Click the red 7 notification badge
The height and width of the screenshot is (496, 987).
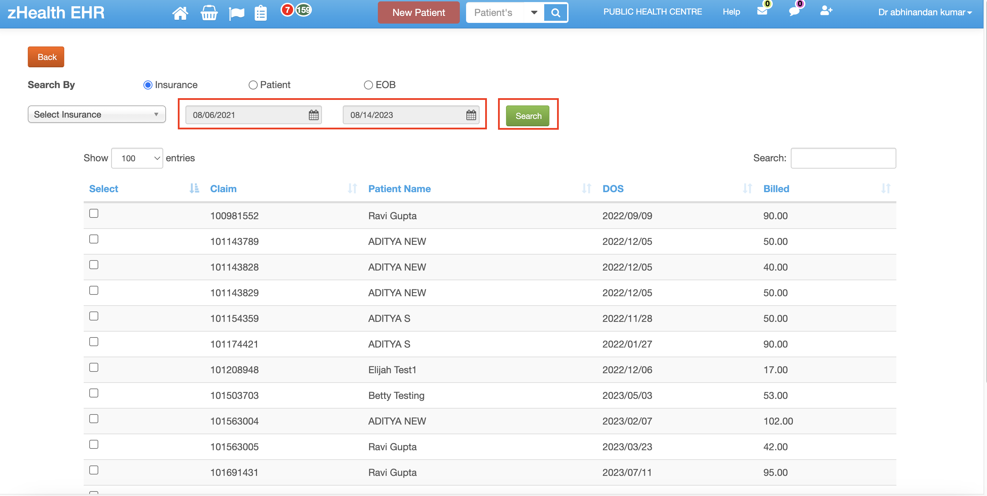[287, 10]
